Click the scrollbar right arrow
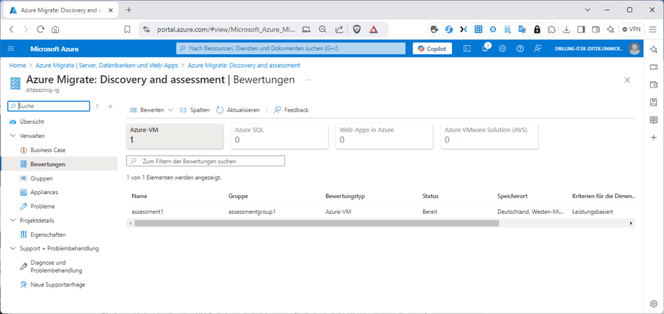The width and height of the screenshot is (664, 314). click(631, 223)
